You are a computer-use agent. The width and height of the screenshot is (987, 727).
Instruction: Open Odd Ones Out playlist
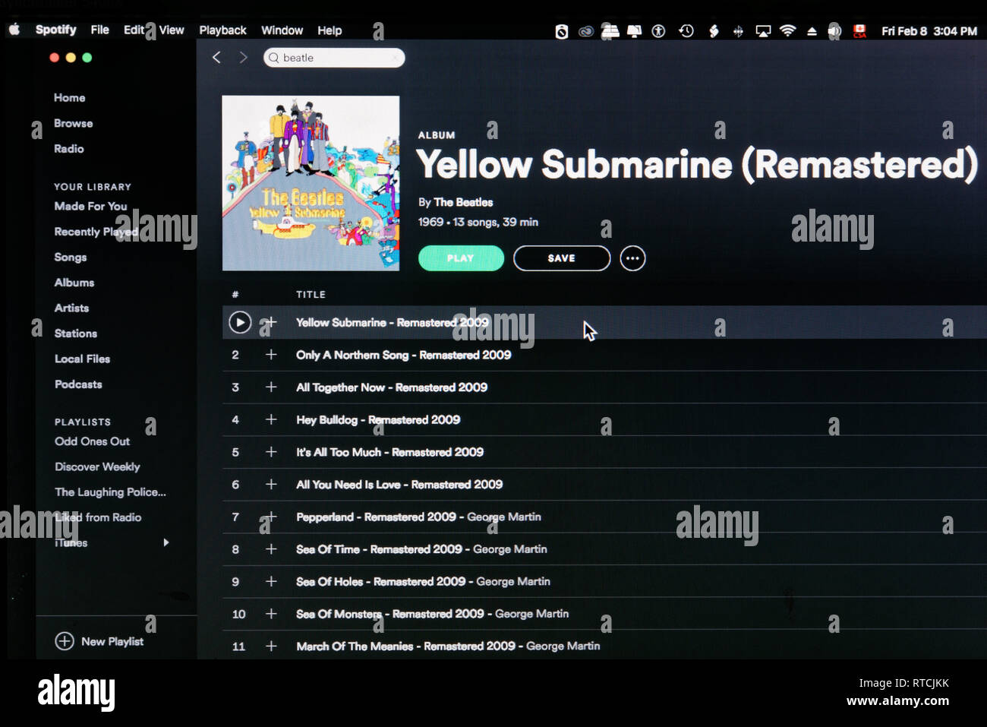point(92,441)
